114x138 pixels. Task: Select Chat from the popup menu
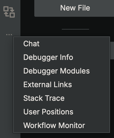62,44
